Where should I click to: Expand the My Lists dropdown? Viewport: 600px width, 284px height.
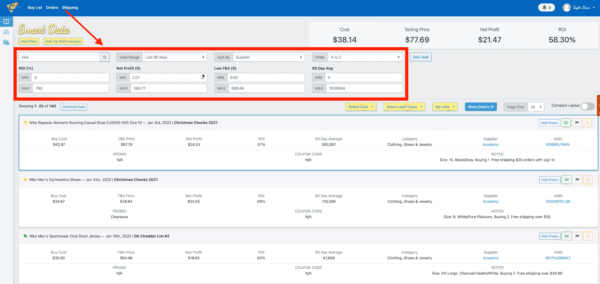[x=445, y=107]
